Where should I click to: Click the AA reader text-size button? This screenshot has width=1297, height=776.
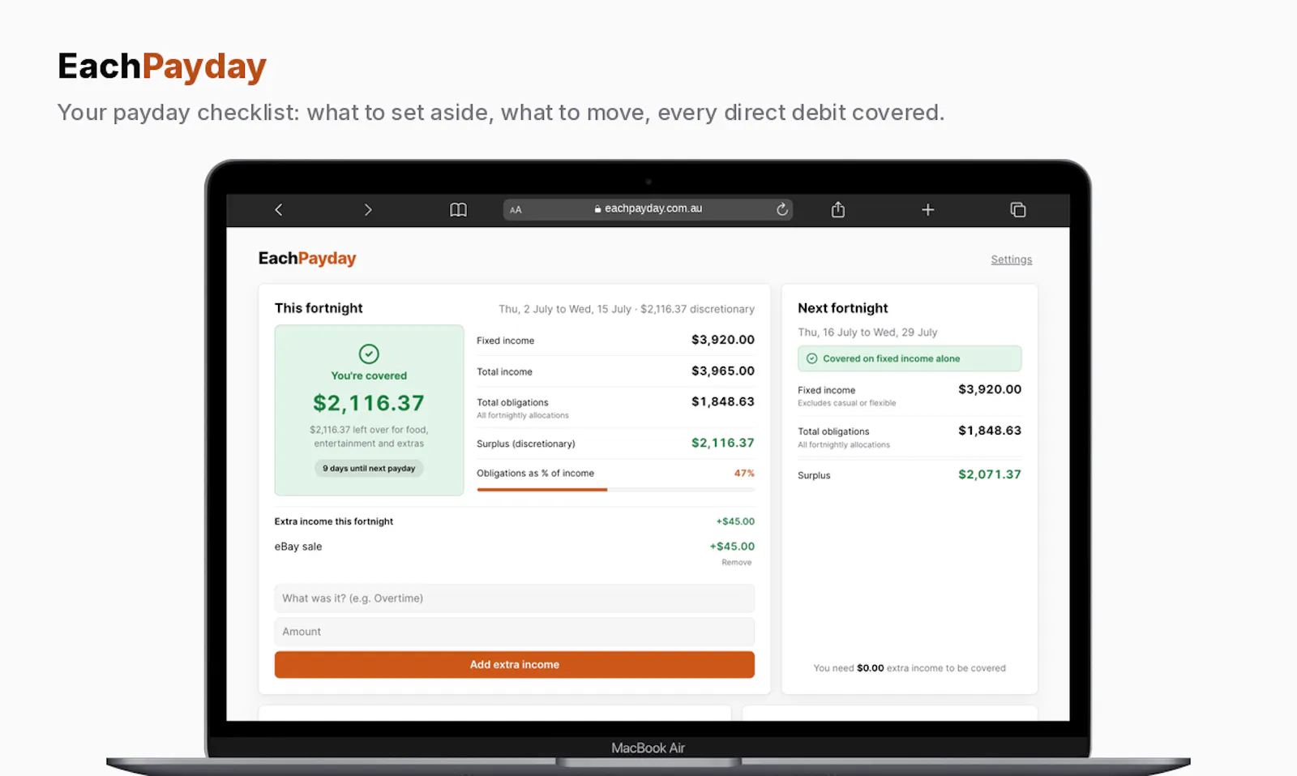click(516, 210)
